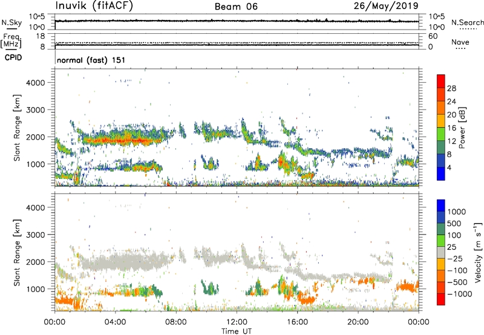This screenshot has width=484, height=335.
Task: Pick the blue top segment of the velocity colorbar
Action: (x=441, y=206)
